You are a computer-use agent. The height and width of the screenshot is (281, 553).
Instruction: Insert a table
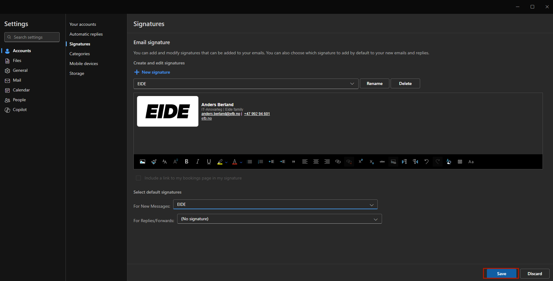point(460,162)
